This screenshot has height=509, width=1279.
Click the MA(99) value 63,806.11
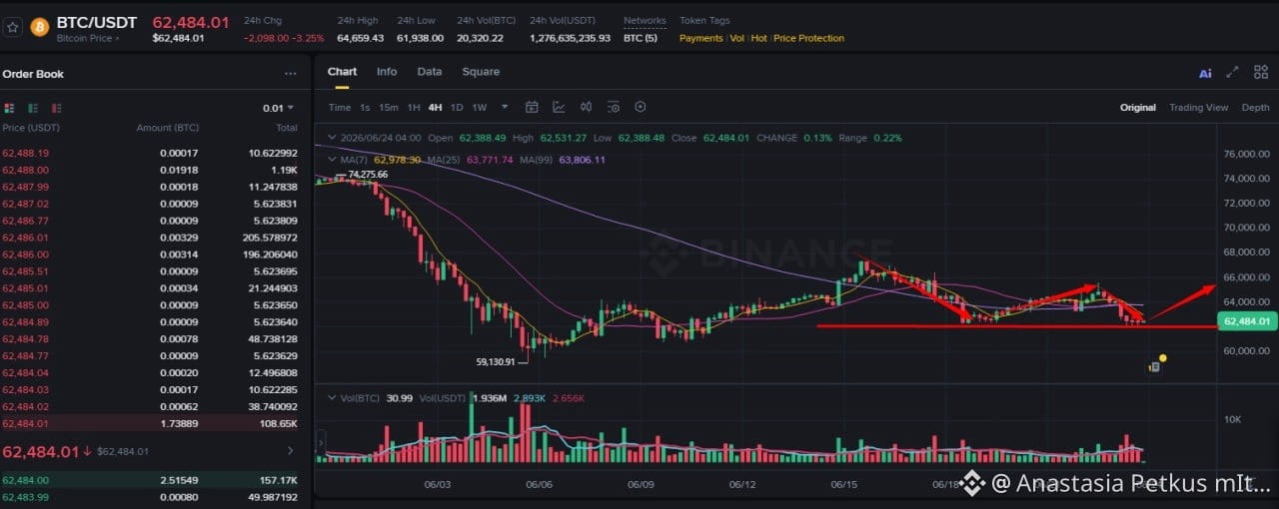(583, 160)
